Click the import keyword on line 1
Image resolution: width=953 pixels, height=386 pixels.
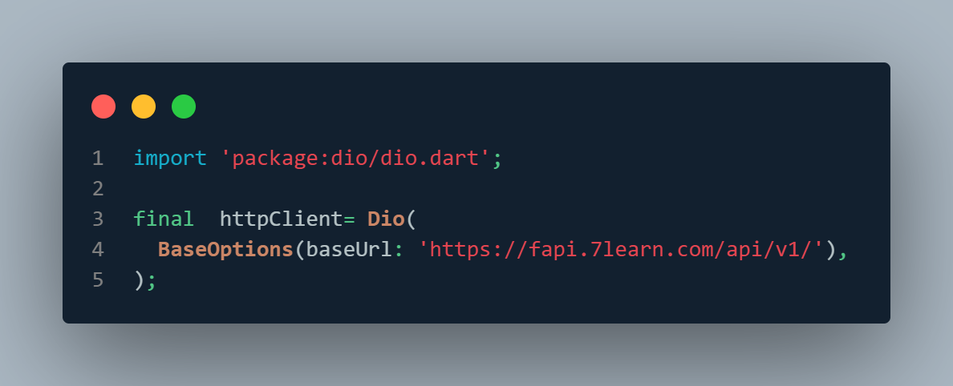coord(170,159)
